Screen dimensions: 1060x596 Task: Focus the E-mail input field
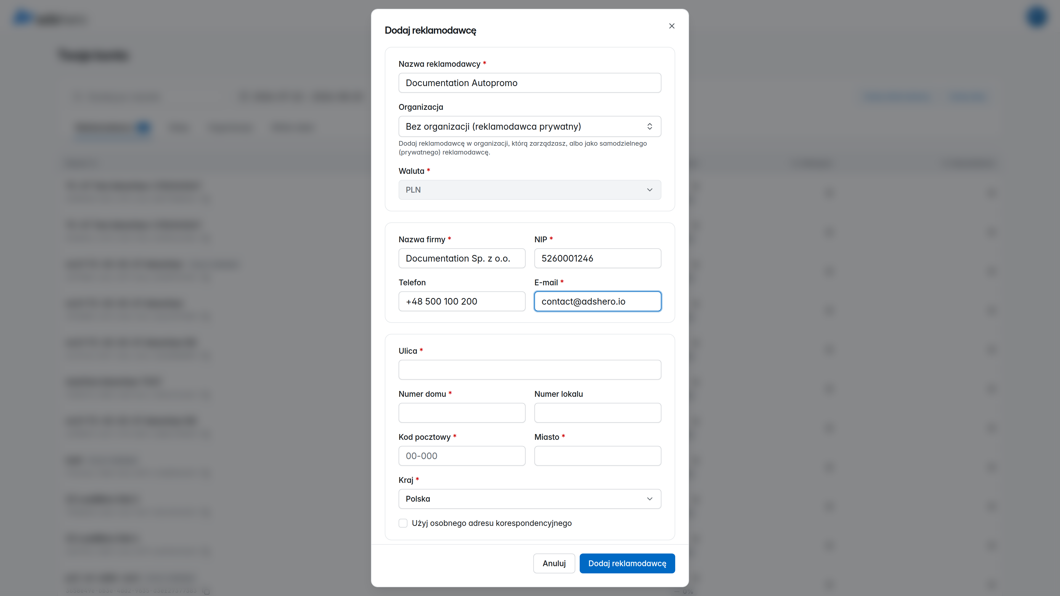pyautogui.click(x=597, y=301)
